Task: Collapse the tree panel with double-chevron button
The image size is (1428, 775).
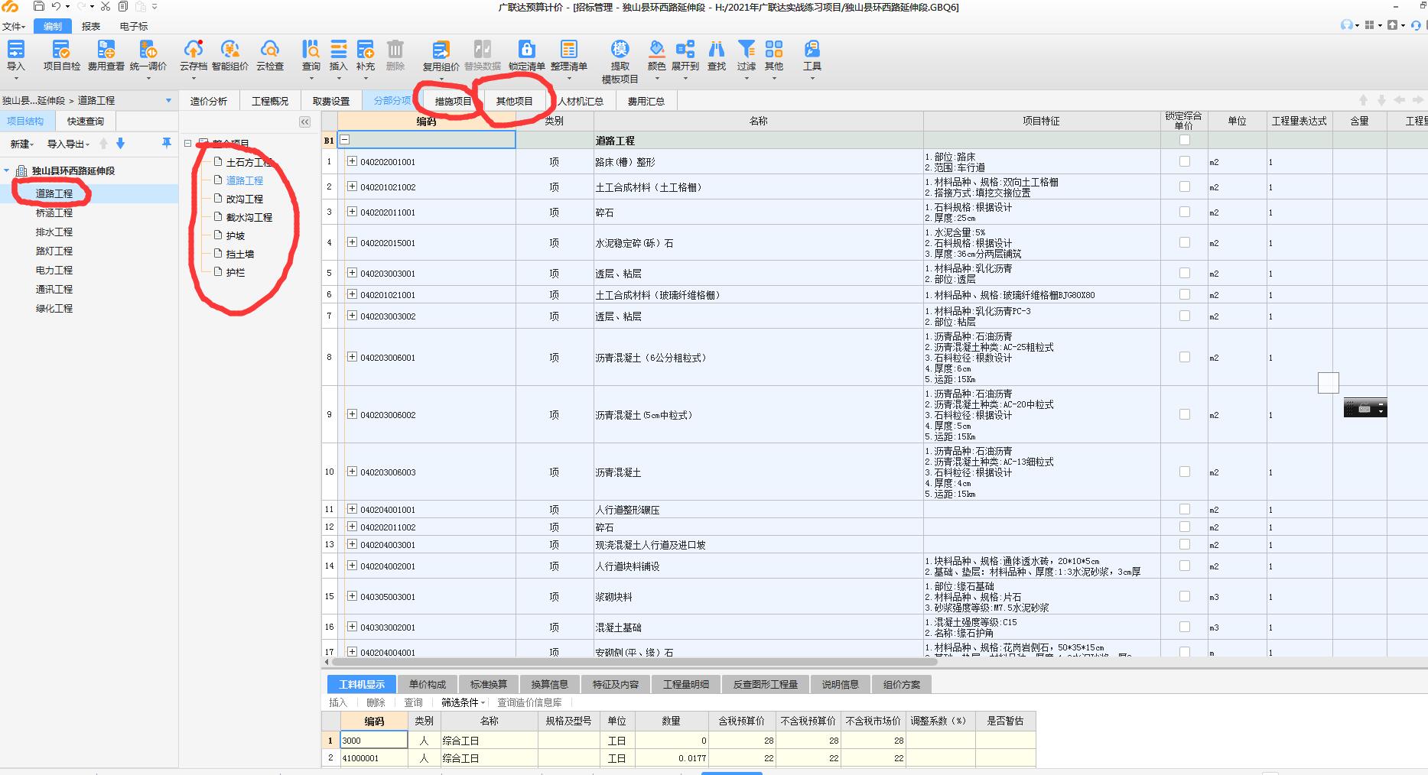Action: tap(304, 122)
